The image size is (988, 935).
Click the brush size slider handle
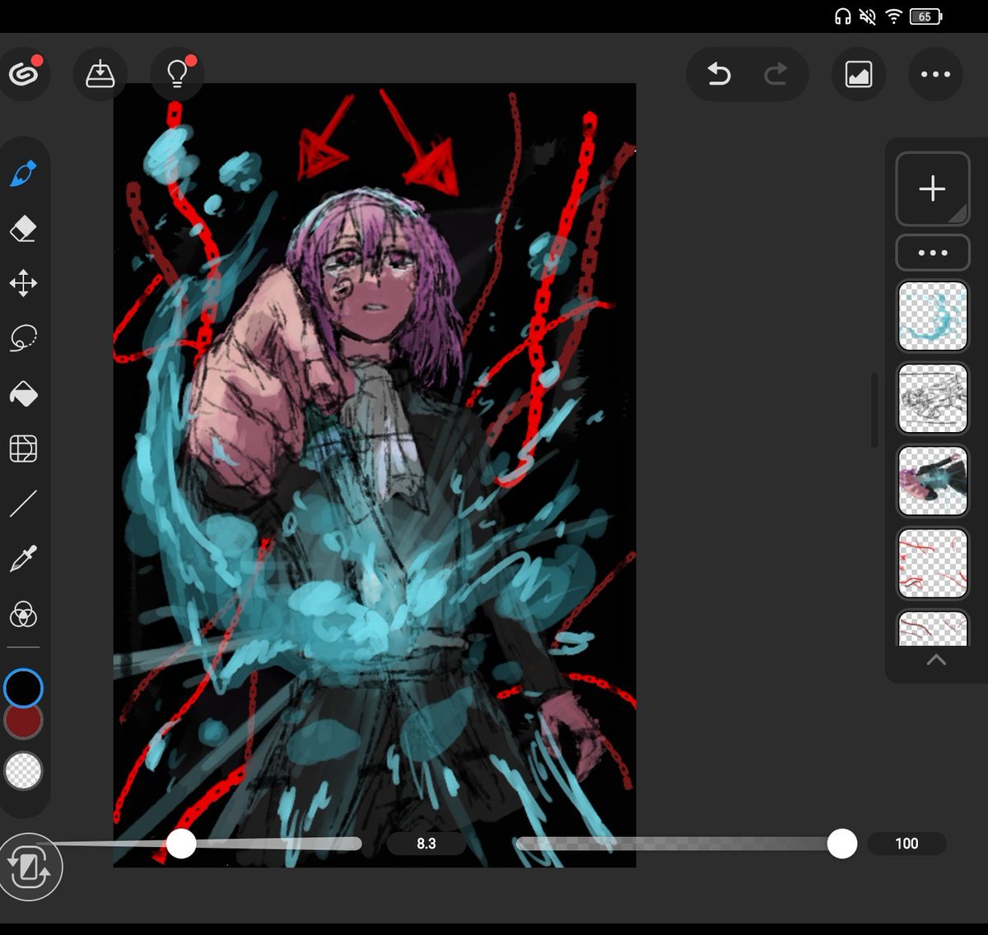pyautogui.click(x=181, y=844)
